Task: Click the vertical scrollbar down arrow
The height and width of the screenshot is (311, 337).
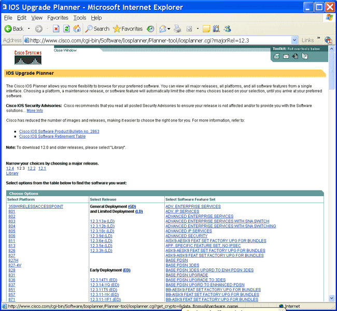Action: point(331,299)
